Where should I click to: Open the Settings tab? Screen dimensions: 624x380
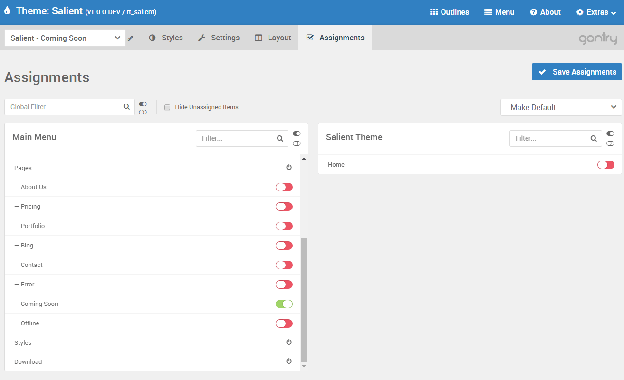click(219, 38)
